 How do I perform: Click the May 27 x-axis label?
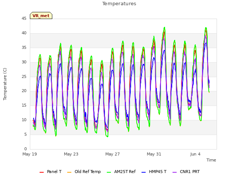tap(112, 154)
